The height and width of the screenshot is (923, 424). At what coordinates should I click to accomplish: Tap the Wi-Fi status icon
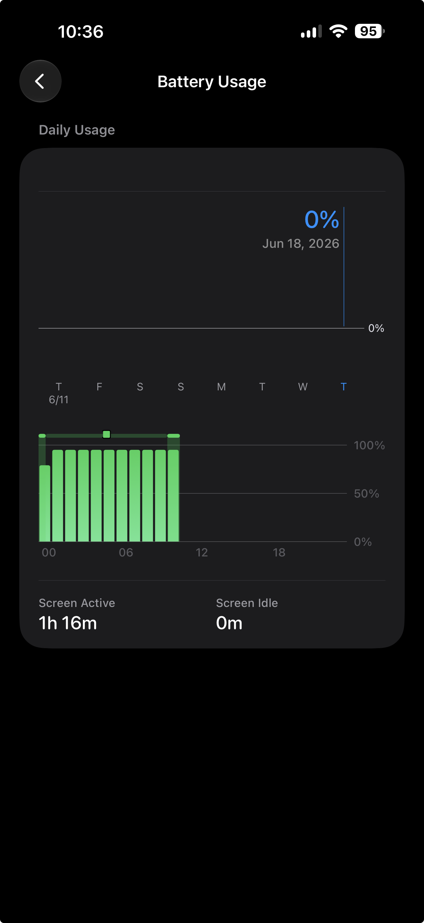tap(338, 31)
